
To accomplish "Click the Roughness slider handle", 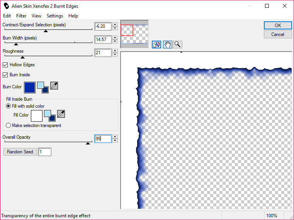I will (22, 57).
